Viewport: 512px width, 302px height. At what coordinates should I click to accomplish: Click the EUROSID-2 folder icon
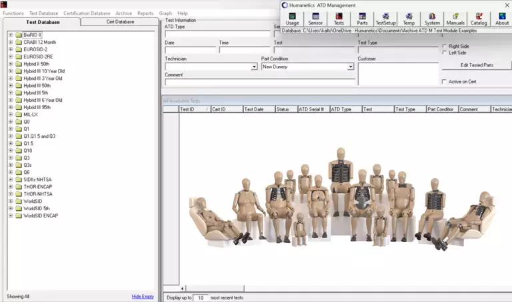(19, 49)
